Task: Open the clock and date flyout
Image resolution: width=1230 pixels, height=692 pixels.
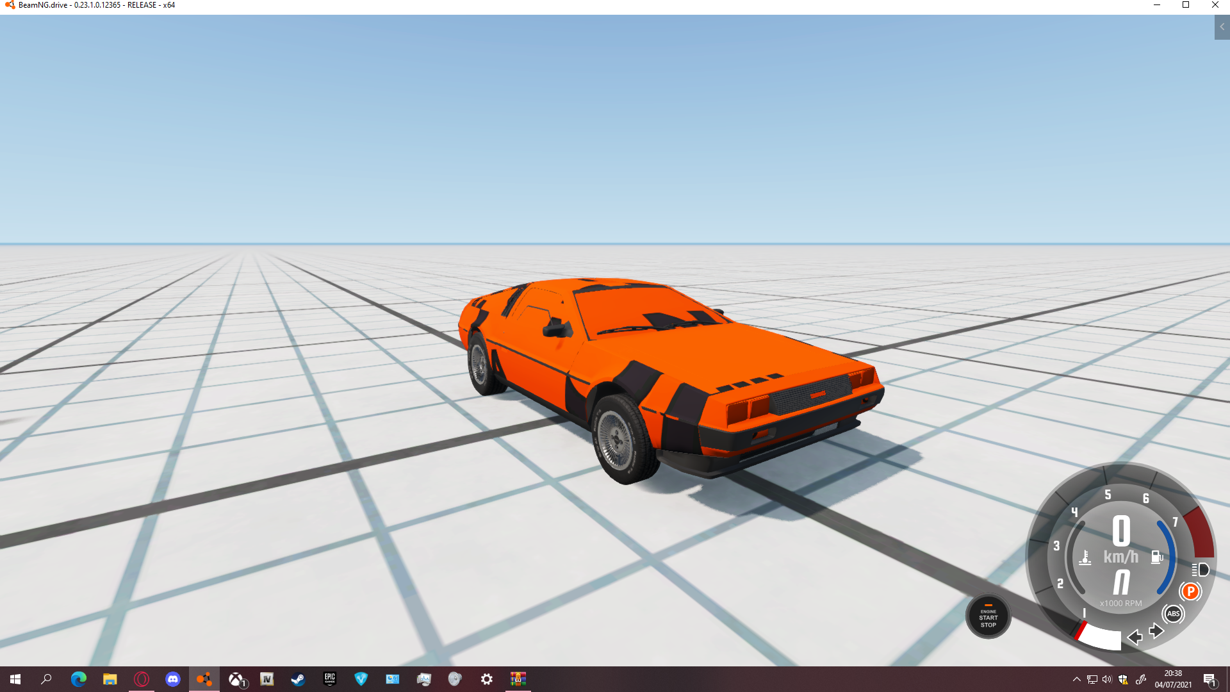Action: point(1173,679)
